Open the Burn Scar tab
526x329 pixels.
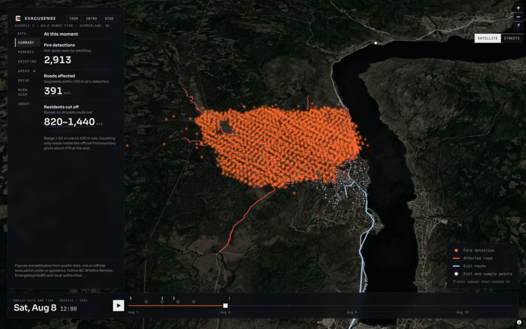pyautogui.click(x=23, y=92)
